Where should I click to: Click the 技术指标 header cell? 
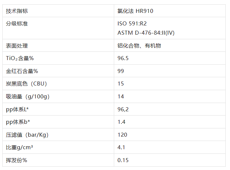(17, 11)
